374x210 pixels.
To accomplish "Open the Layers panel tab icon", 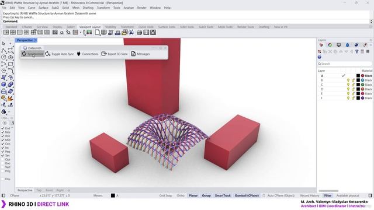I will (x=321, y=45).
